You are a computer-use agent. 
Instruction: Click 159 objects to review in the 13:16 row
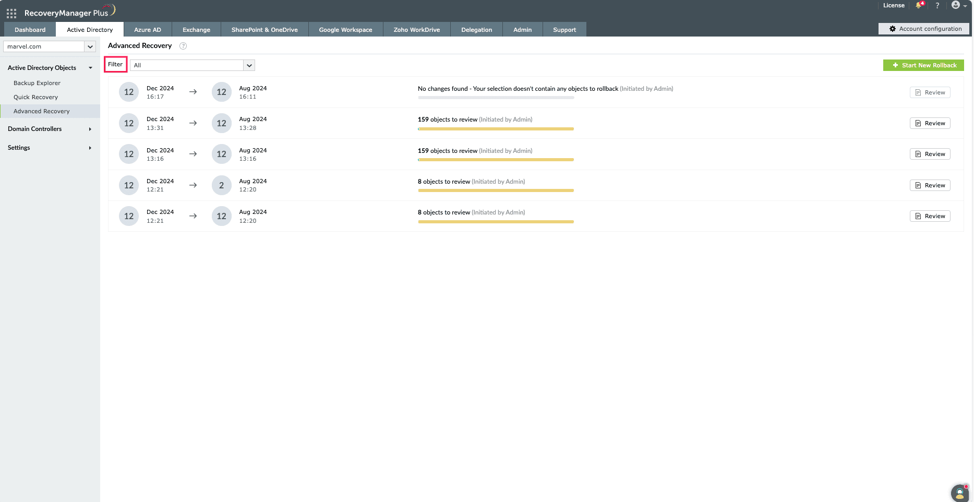(x=448, y=151)
